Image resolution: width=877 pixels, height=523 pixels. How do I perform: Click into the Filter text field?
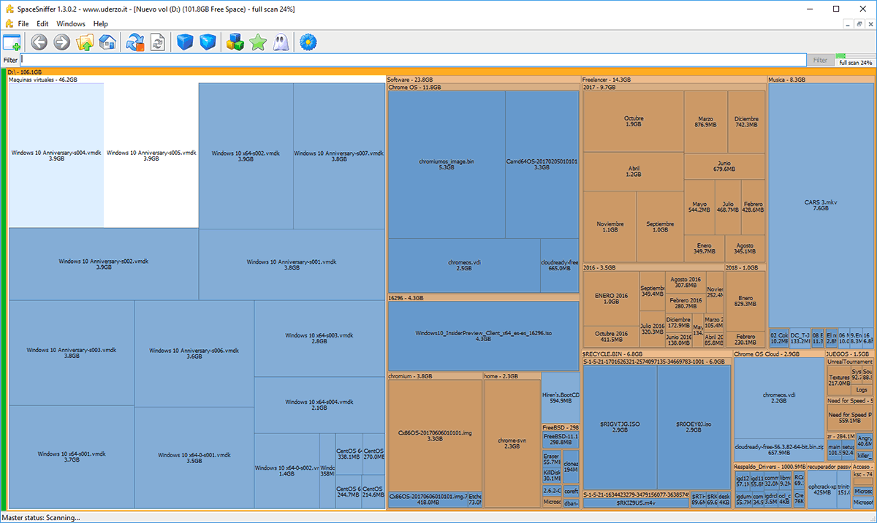click(x=413, y=60)
